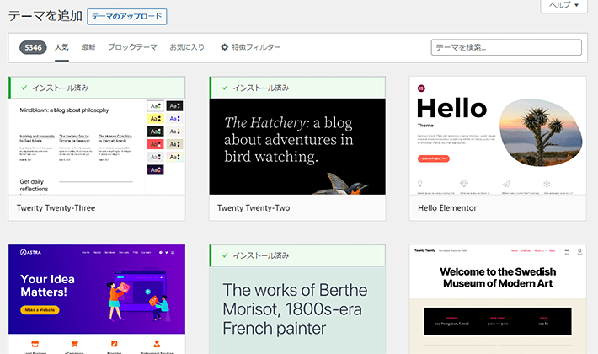598x354 pixels.
Task: Focus the テーマを検索 search field
Action: pos(506,47)
